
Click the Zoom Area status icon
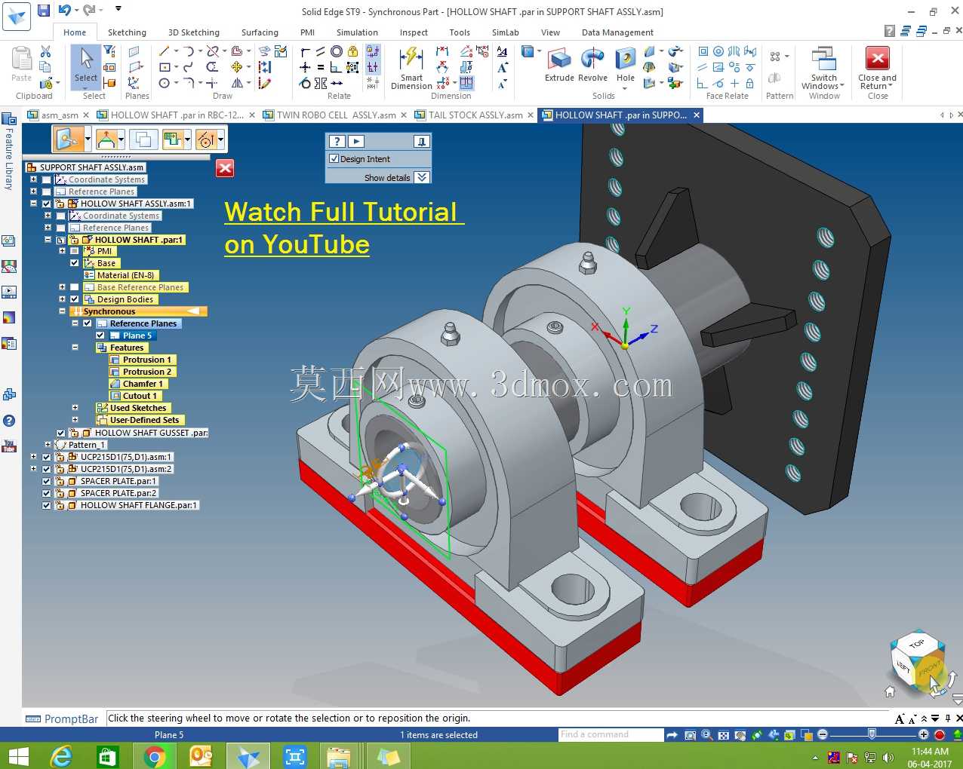[x=690, y=735]
